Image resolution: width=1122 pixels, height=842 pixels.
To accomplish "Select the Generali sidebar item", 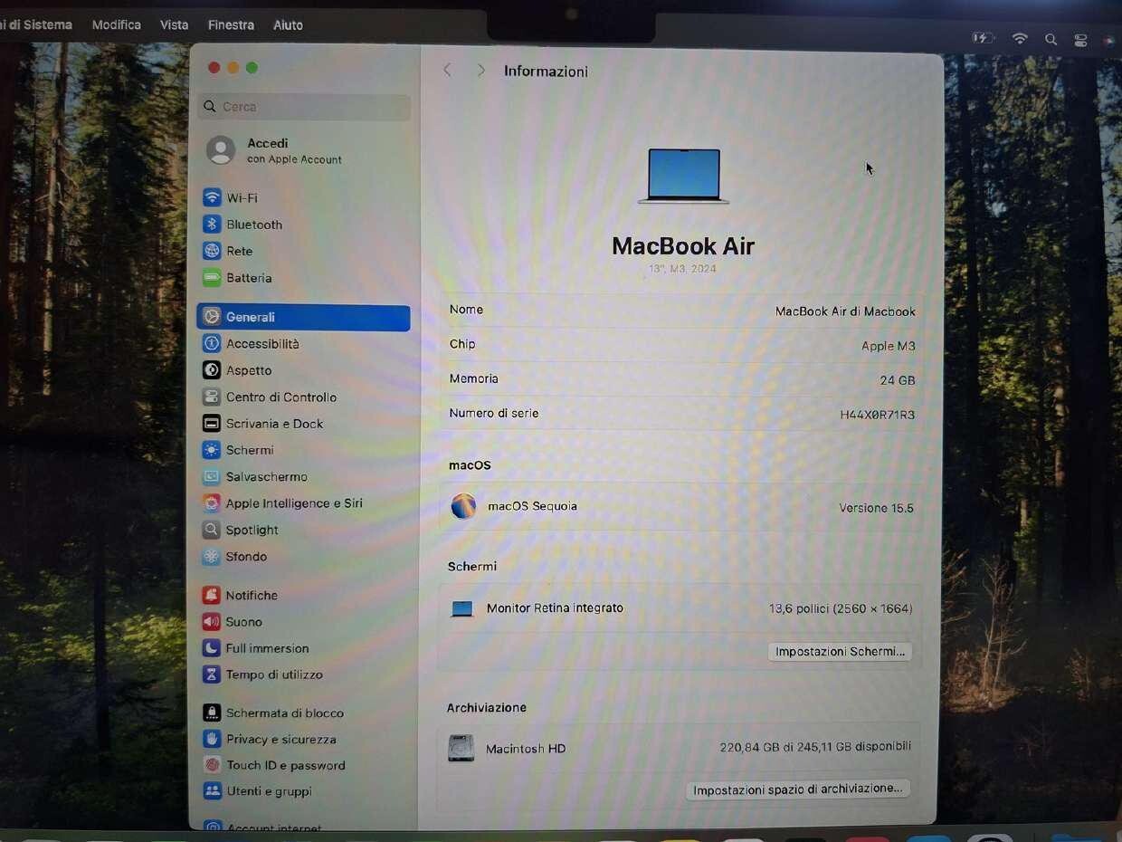I will (x=303, y=317).
